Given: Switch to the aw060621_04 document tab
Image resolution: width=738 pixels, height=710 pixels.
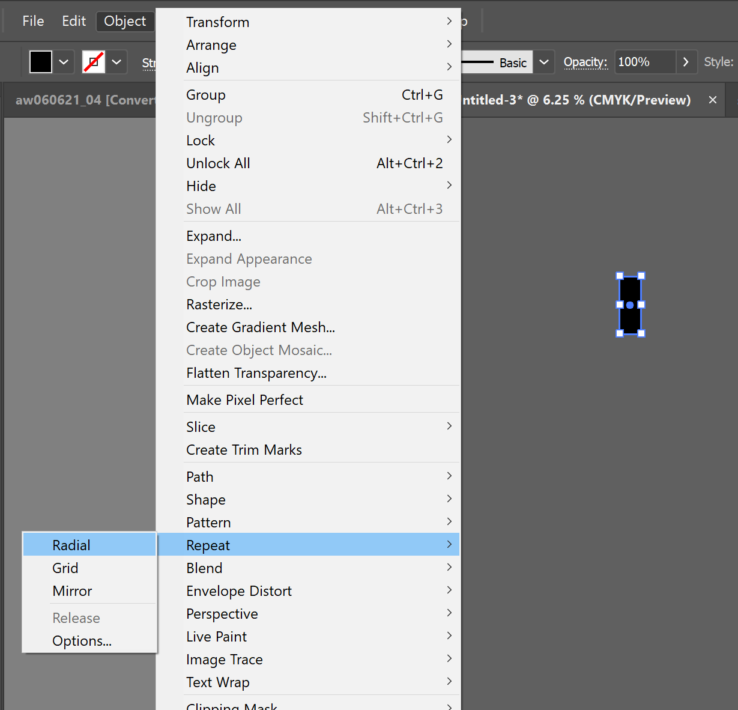Looking at the screenshot, I should pos(84,100).
